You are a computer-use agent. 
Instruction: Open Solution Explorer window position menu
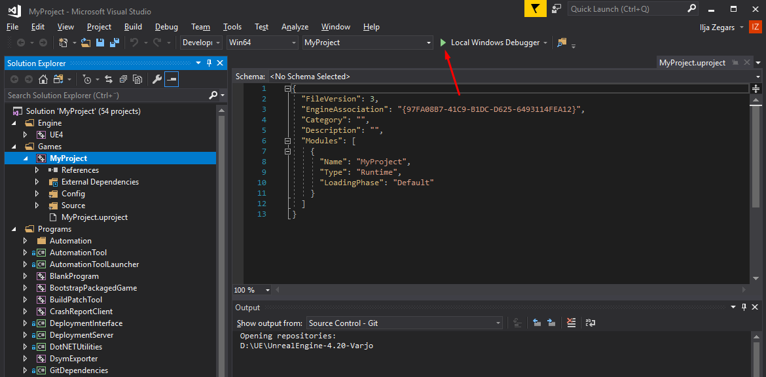(x=198, y=63)
